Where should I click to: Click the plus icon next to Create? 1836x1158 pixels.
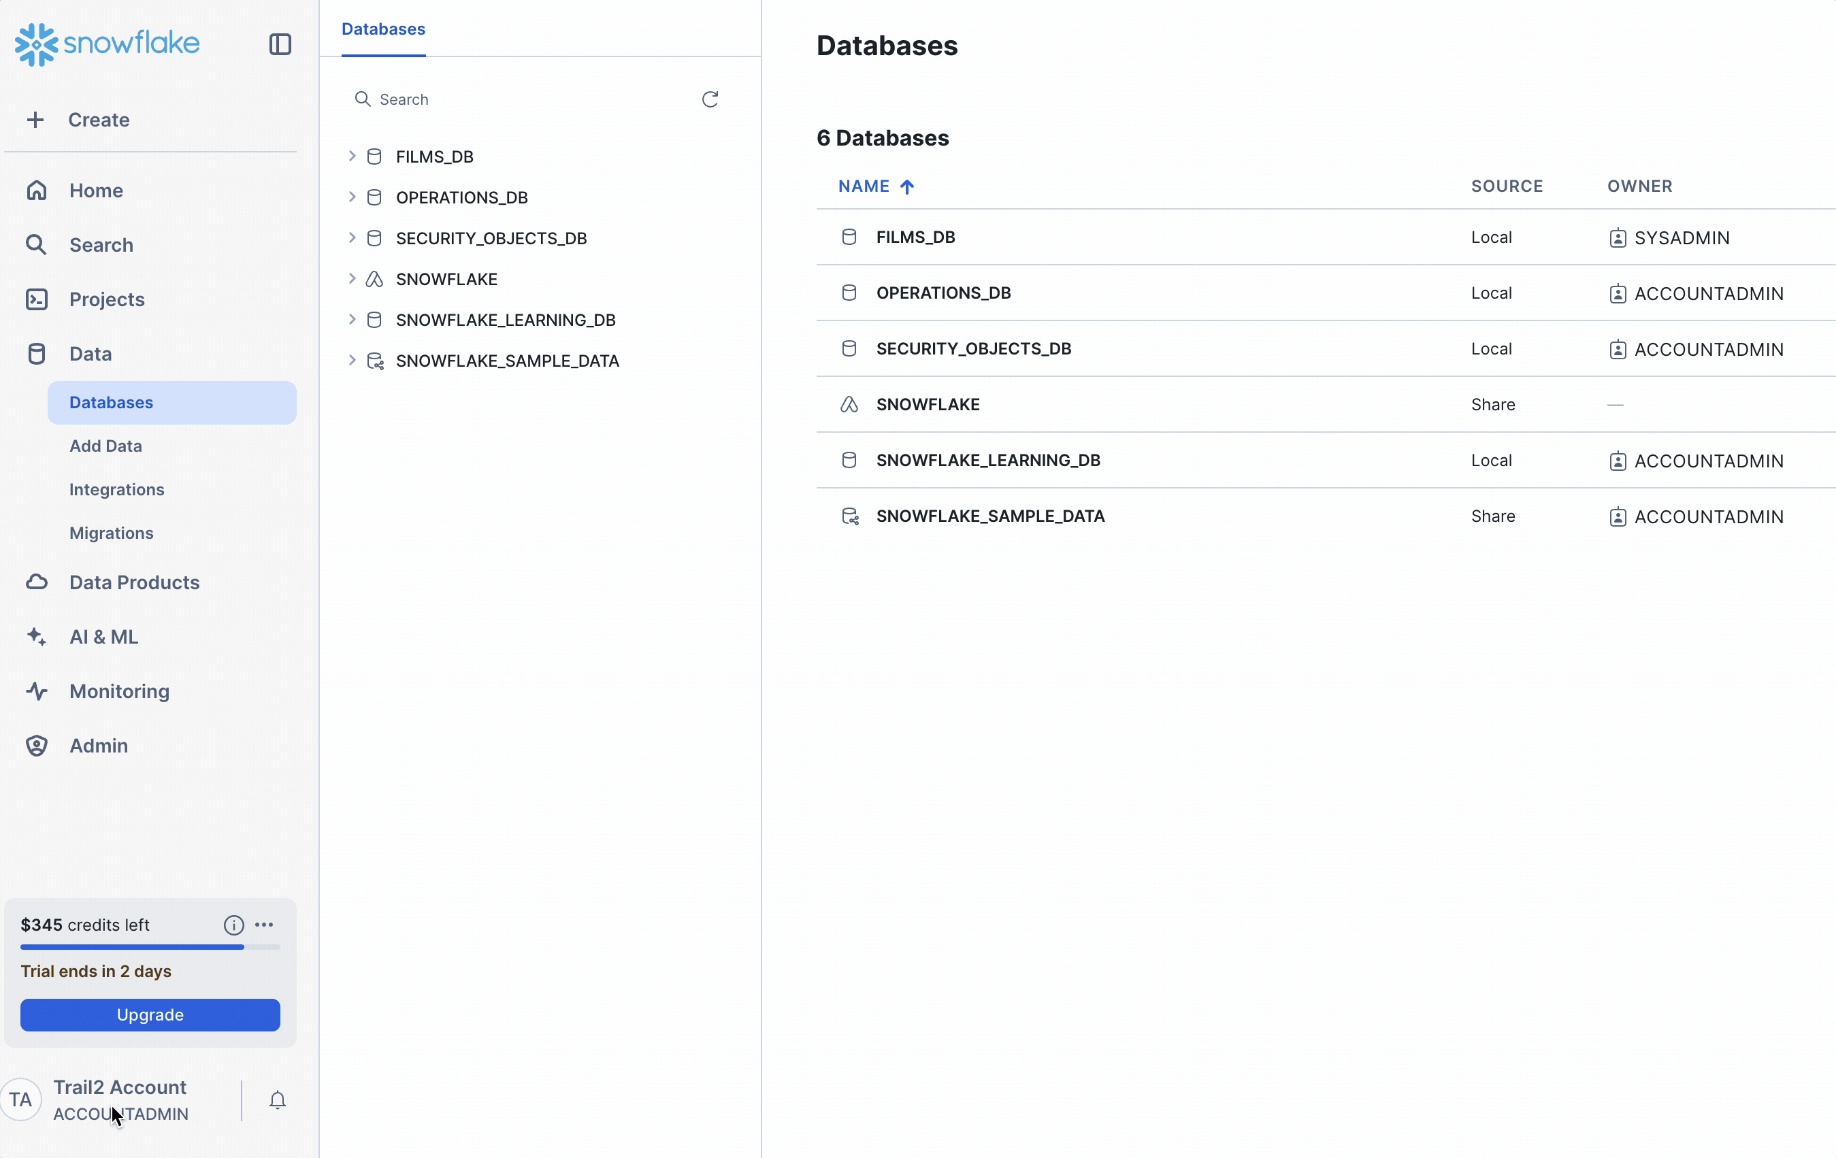click(x=35, y=120)
